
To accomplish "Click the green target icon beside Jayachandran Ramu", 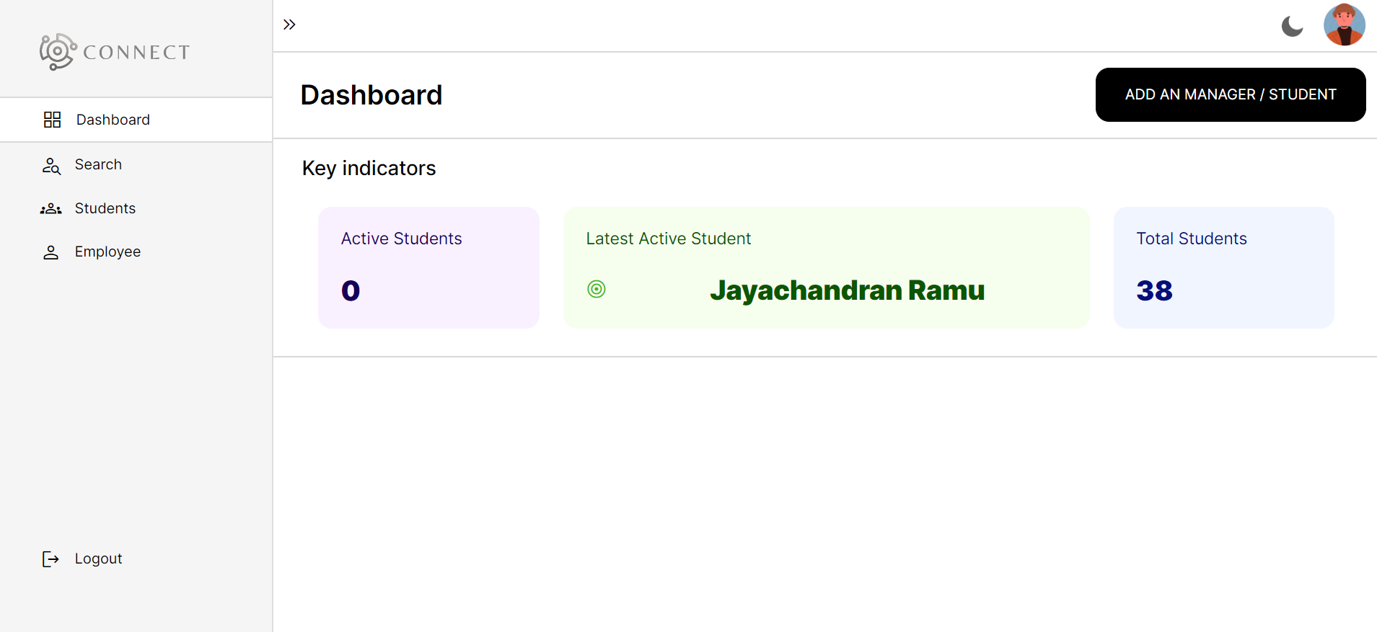I will [597, 289].
